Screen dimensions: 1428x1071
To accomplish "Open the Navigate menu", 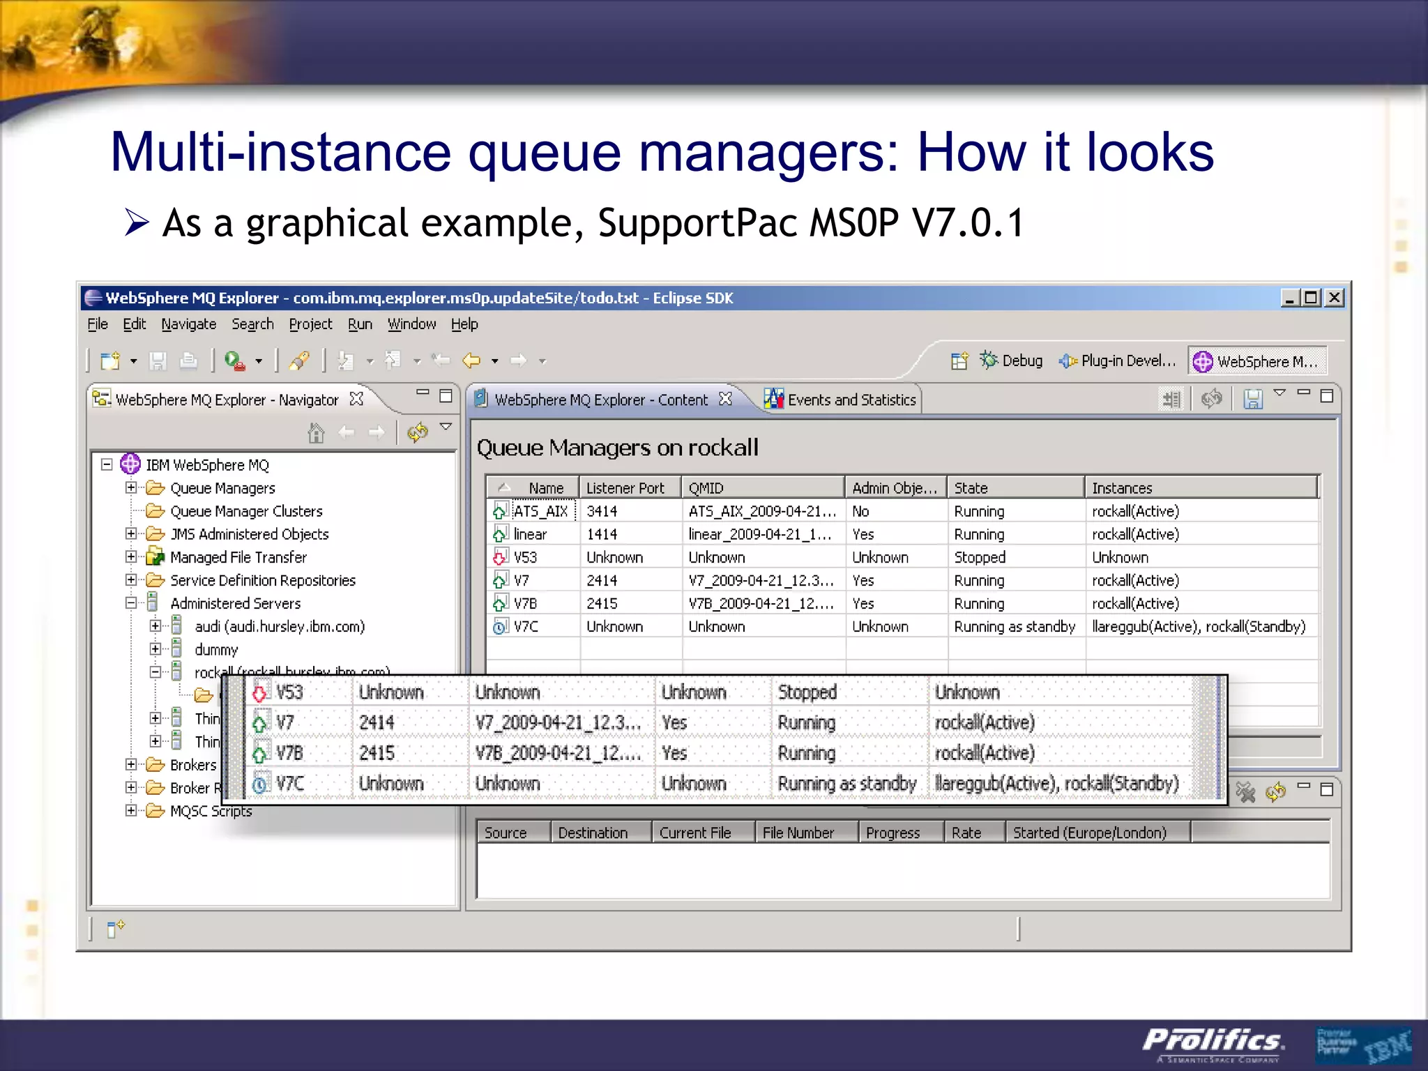I will 189,324.
